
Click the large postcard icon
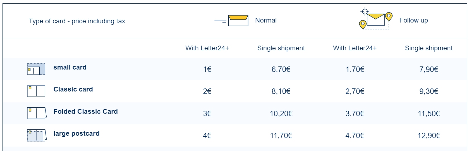[37, 135]
